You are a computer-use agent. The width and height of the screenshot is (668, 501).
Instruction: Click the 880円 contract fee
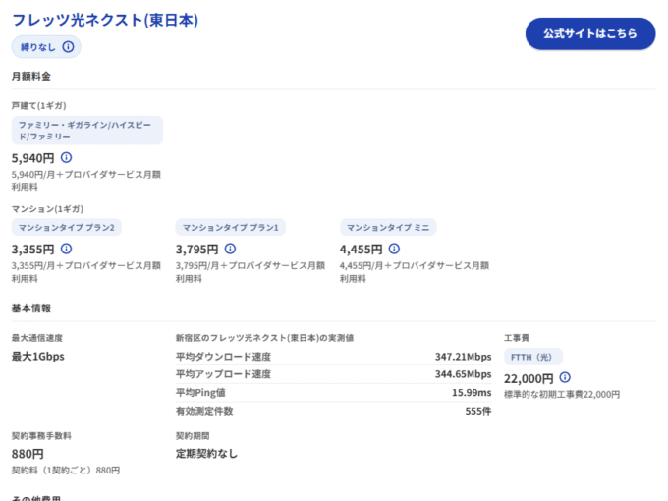[x=28, y=454]
